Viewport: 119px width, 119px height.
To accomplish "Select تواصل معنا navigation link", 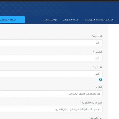I will 50,20.
